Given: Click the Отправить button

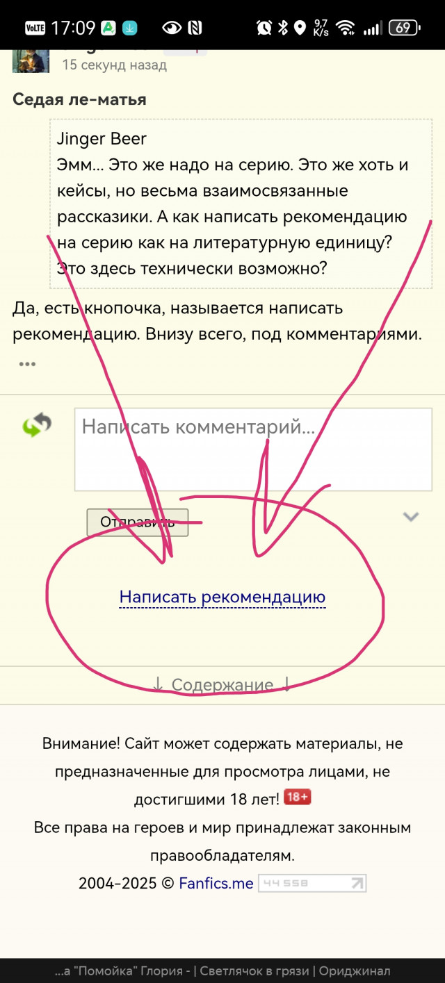Looking at the screenshot, I should pyautogui.click(x=138, y=522).
